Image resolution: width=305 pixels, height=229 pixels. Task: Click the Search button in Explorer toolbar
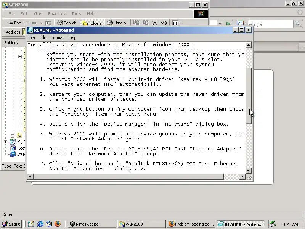67,23
